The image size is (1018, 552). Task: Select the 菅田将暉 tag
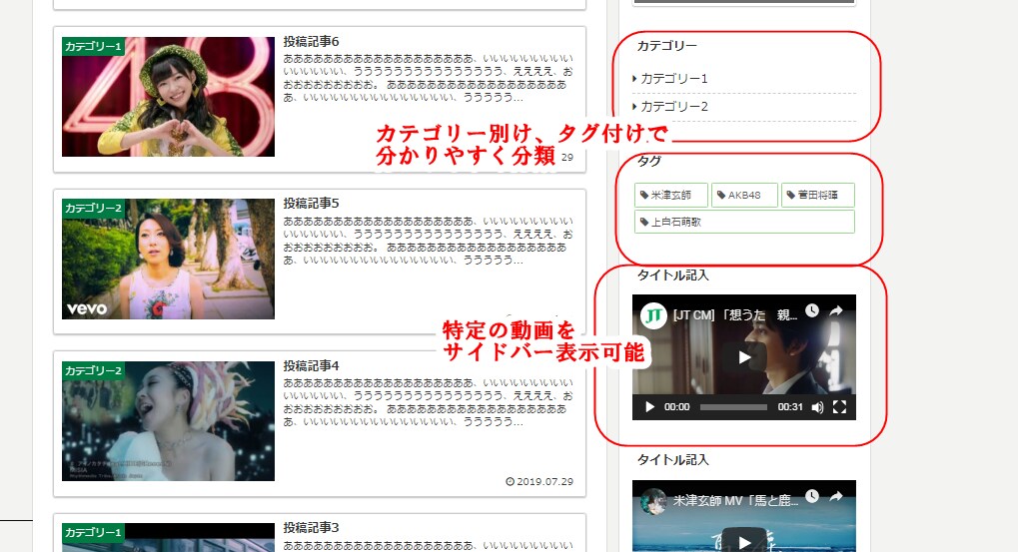(817, 196)
